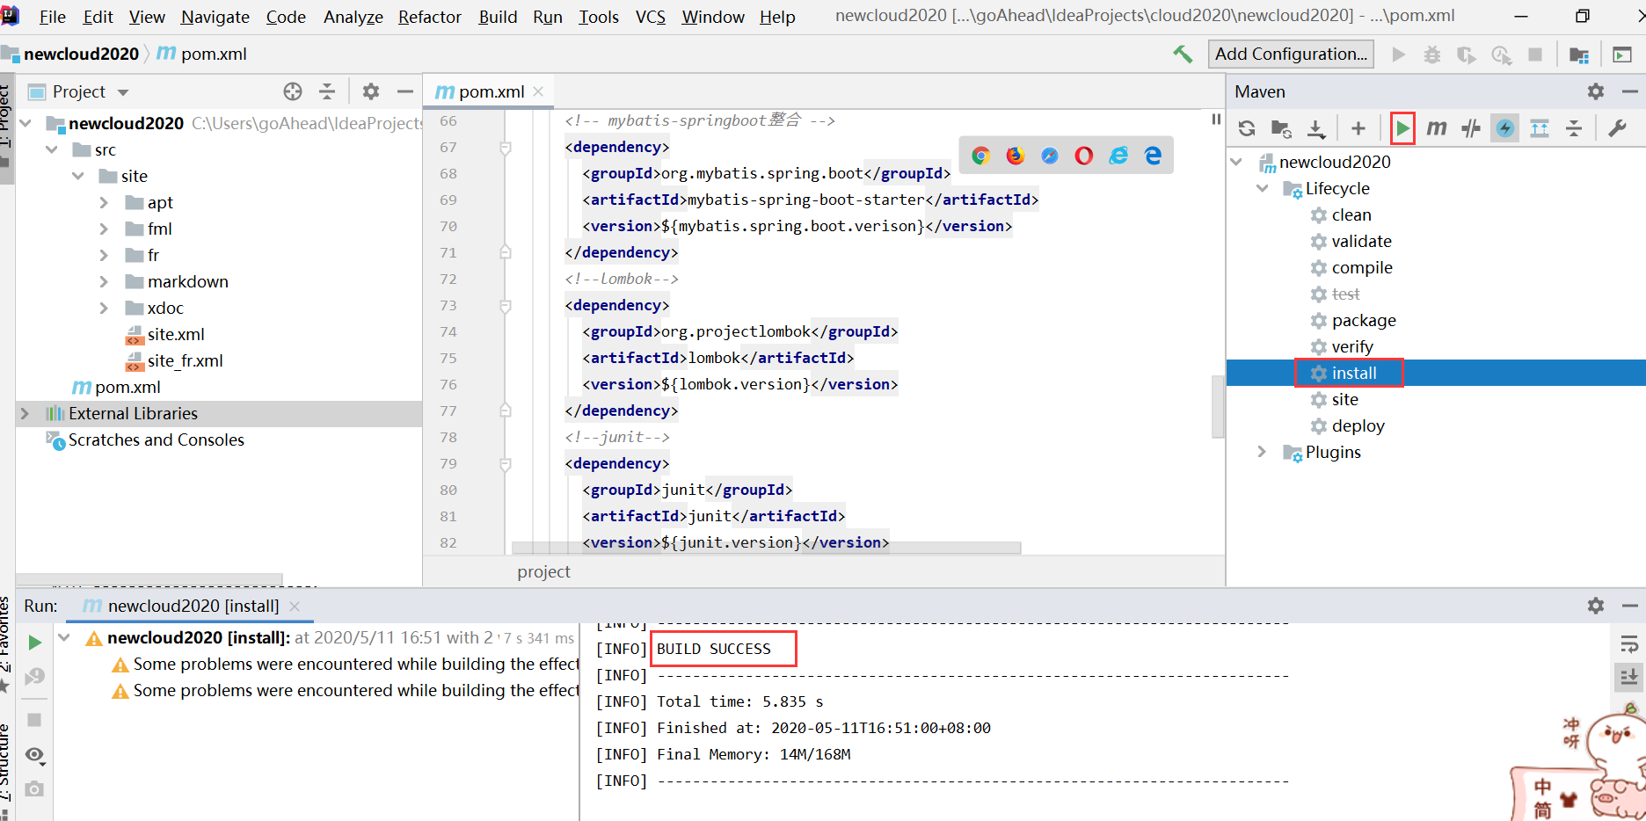
Task: Open Maven panel gear options
Action: pyautogui.click(x=1596, y=91)
